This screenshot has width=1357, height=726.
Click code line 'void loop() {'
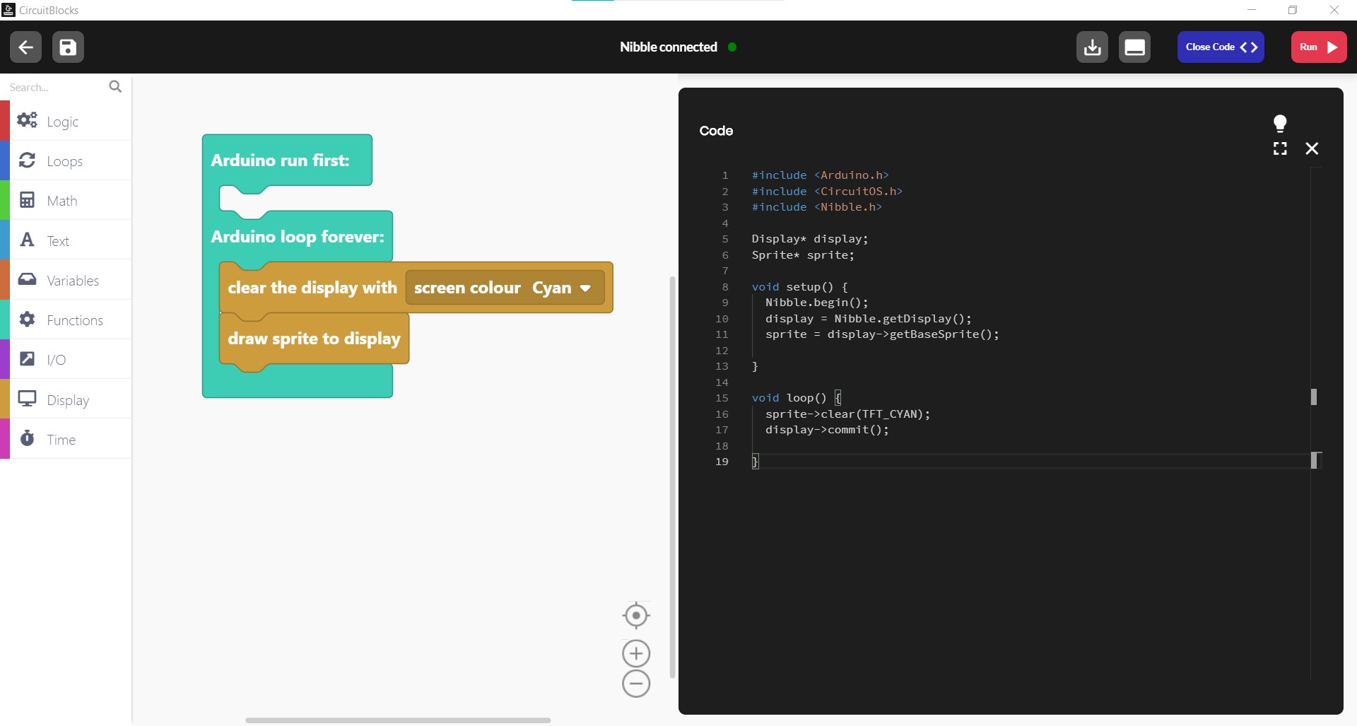click(x=796, y=398)
